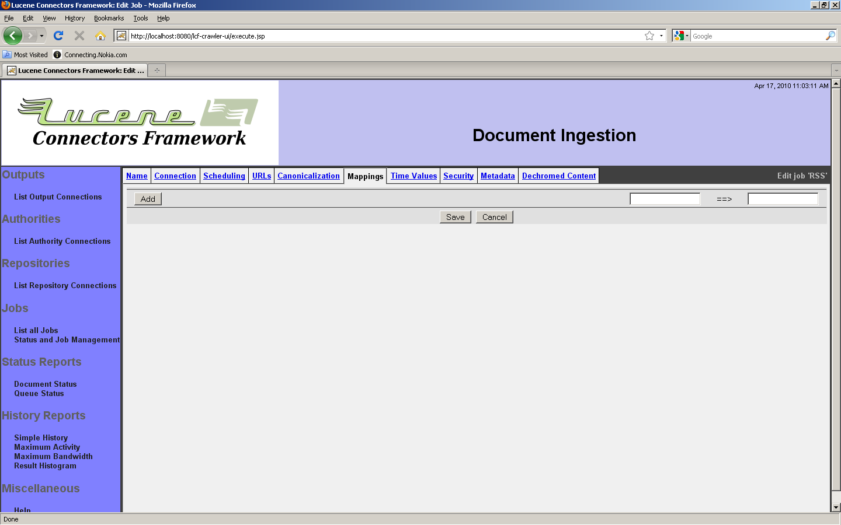Click the Home icon in toolbar

pyautogui.click(x=100, y=36)
